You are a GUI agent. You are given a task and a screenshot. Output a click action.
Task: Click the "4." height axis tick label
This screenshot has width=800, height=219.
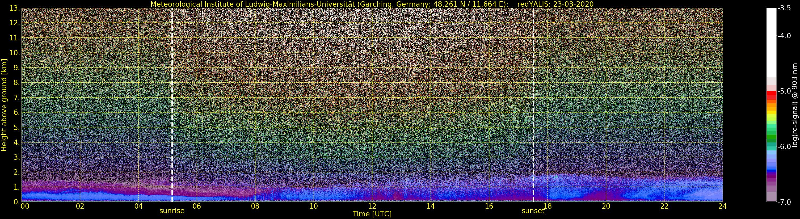16,142
